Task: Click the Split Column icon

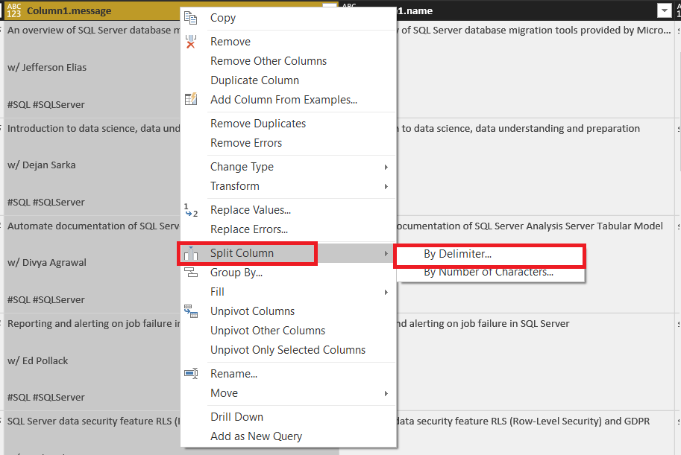Action: pos(191,253)
